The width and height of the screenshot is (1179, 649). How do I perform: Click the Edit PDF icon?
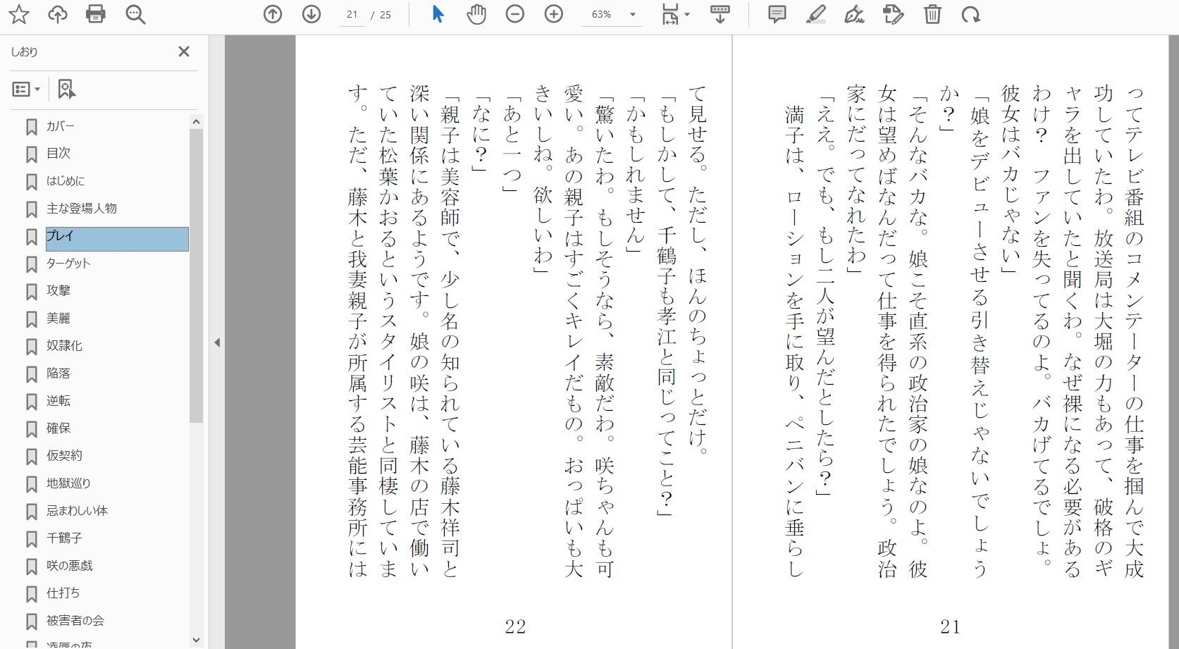tap(894, 13)
